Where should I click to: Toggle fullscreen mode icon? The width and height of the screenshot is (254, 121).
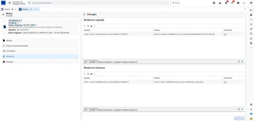coord(244,3)
